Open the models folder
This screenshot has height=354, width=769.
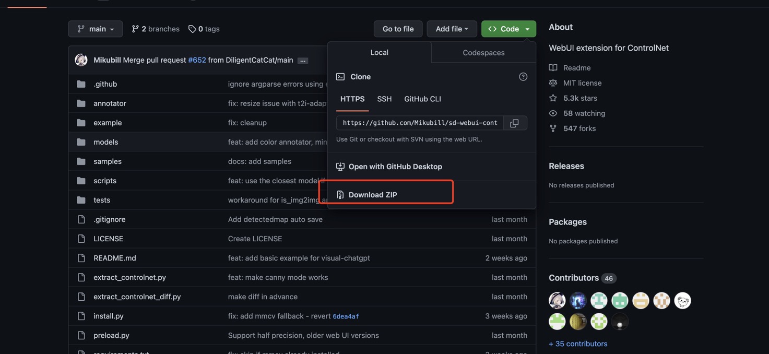tap(105, 142)
